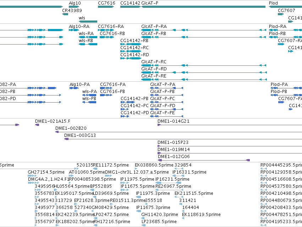Click the LP23685.5prime EST label
Image resolution: width=302 pixels, height=227 pixels.
(x=159, y=222)
